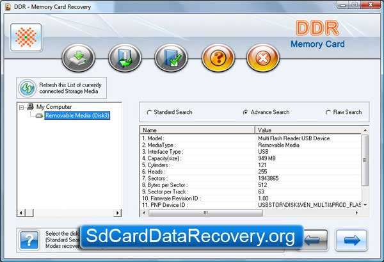Refresh this List of currently connected Storage Media
The width and height of the screenshot is (384, 262).
point(61,88)
